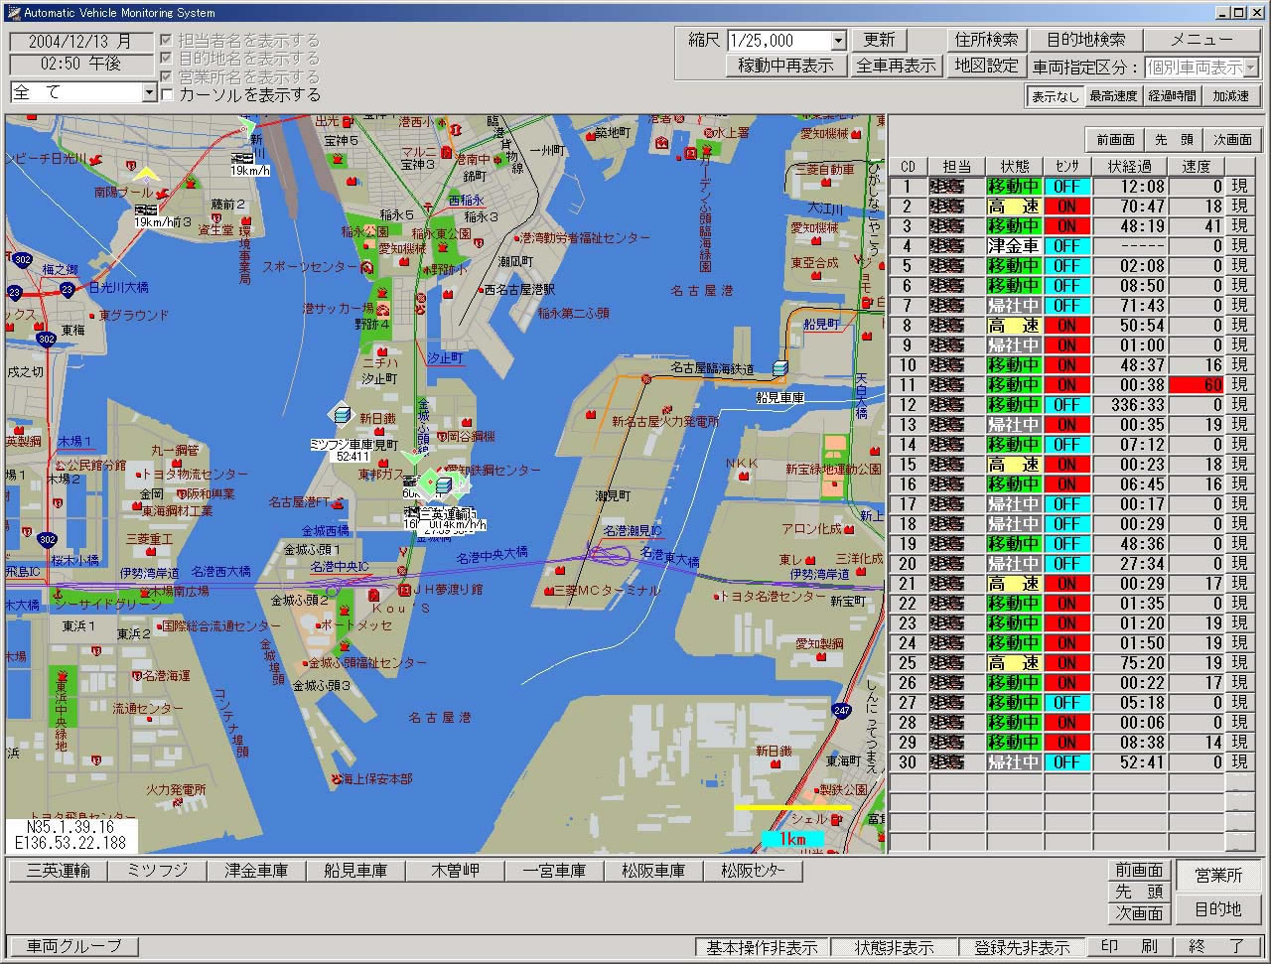Screen dimensions: 1271x964
Task: Enable the カーソルを表示する checkbox
Action: point(167,95)
